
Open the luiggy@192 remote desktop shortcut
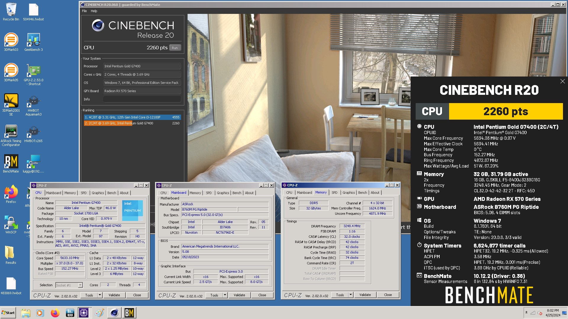(33, 164)
